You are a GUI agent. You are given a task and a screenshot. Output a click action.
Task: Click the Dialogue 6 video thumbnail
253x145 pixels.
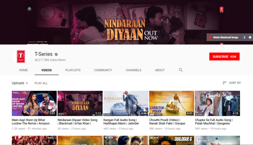(172, 140)
